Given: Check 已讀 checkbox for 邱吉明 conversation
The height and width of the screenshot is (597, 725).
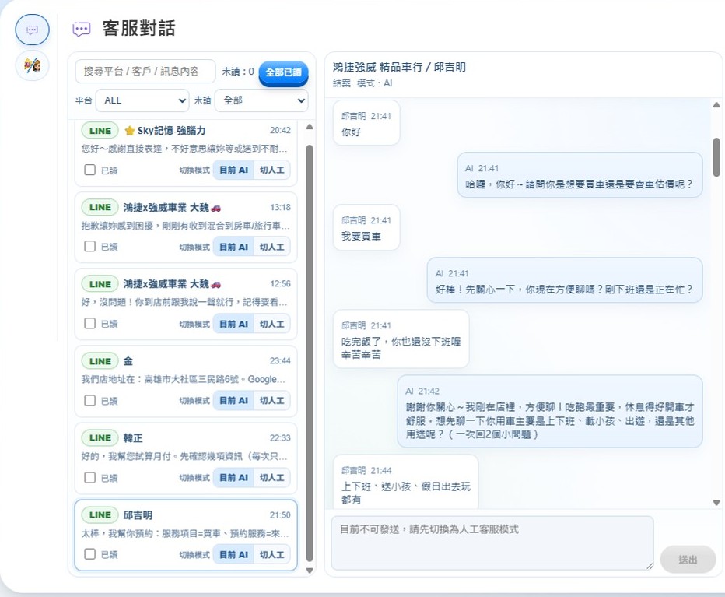Looking at the screenshot, I should (90, 554).
